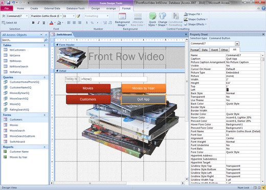Toggle Bold formatting
266x190 pixels.
[33, 22]
